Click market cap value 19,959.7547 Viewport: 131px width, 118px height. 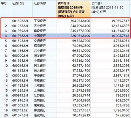[x=120, y=21]
